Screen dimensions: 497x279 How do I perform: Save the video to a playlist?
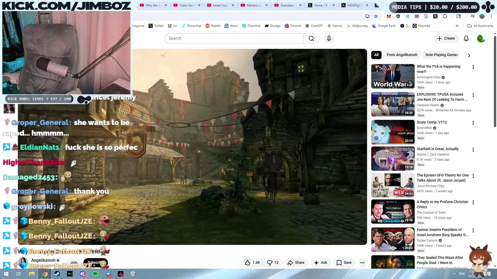pos(344,263)
